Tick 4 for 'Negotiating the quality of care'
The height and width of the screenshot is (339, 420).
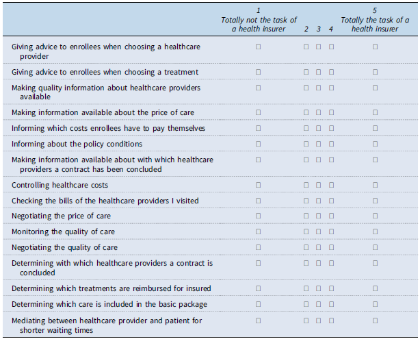point(331,247)
